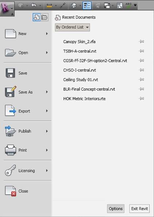Expand the Save As submenu arrow
This screenshot has height=217, width=154.
(47, 92)
